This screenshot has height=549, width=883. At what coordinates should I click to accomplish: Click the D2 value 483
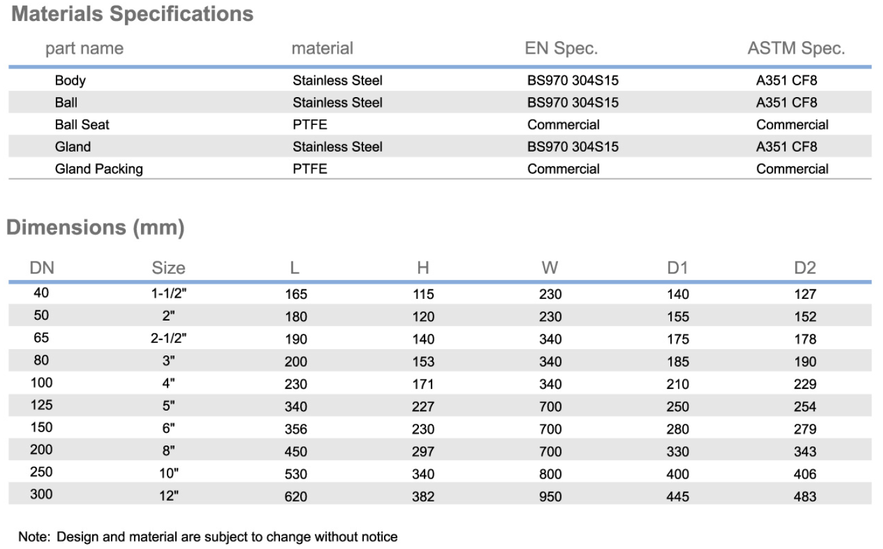[x=805, y=496]
